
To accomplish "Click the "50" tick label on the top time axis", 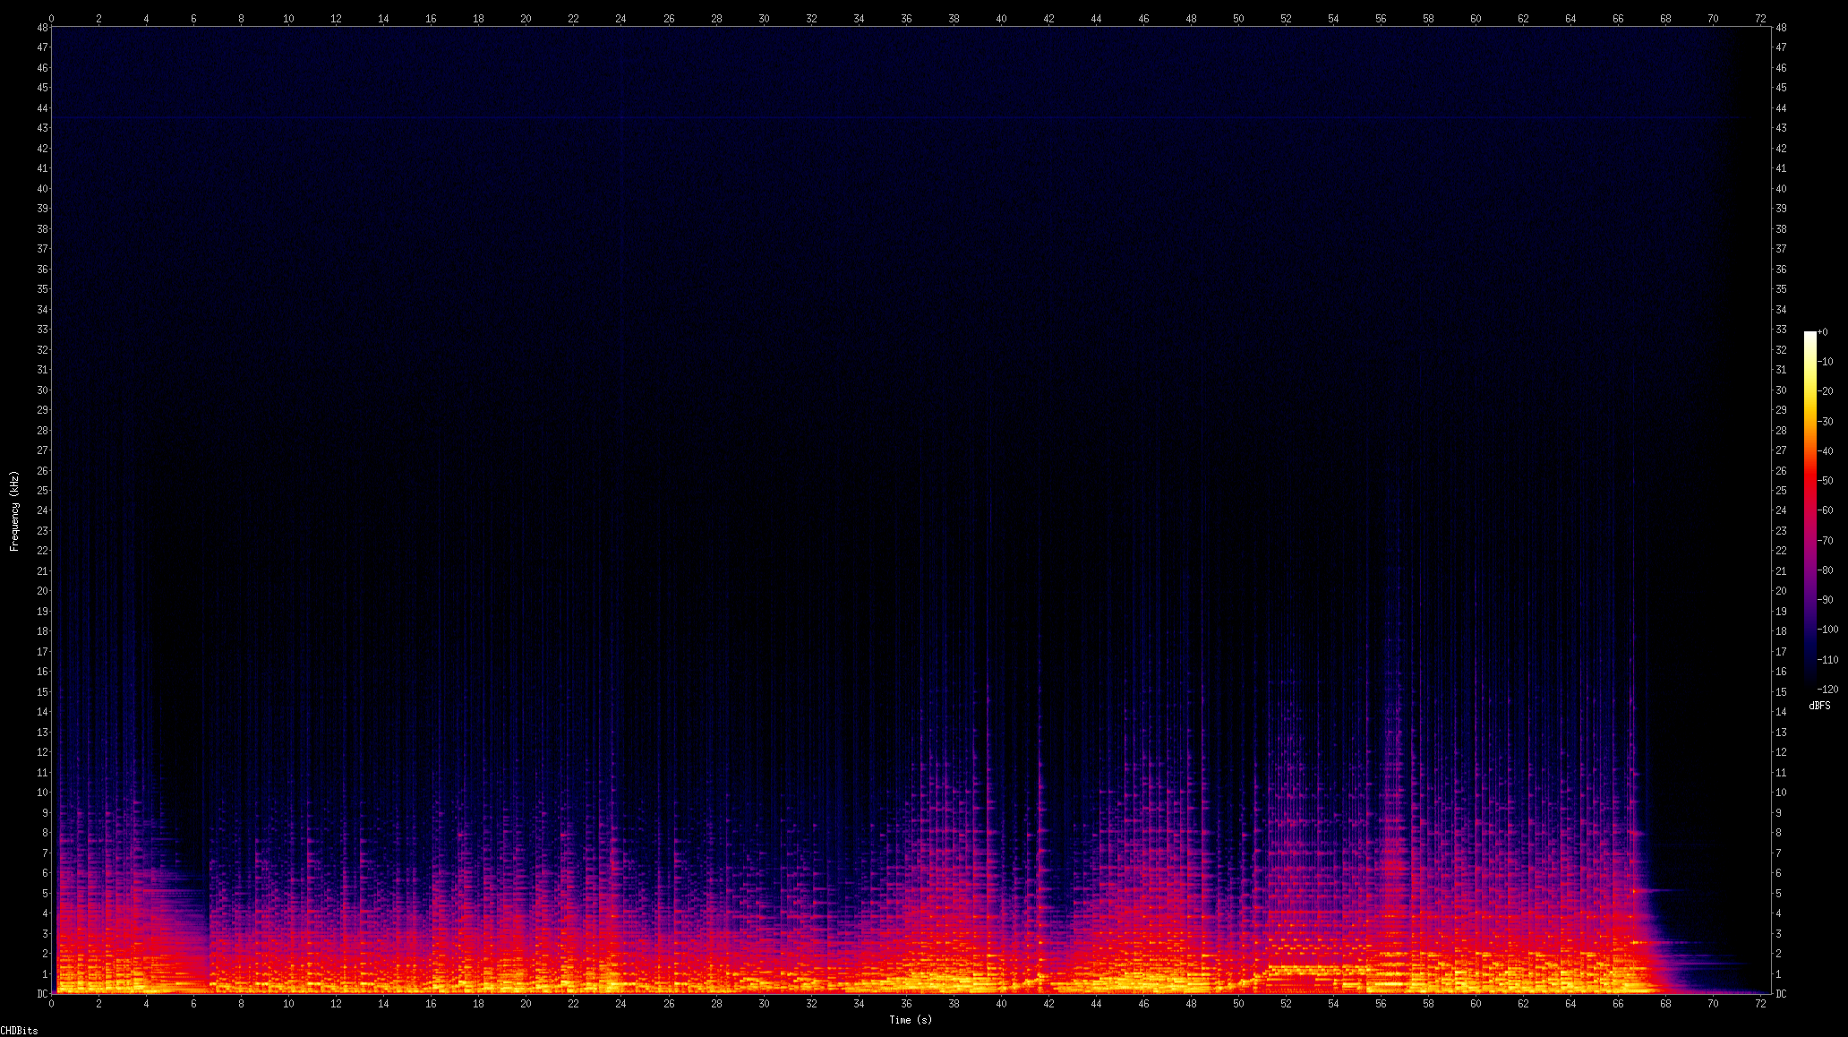I will (1238, 18).
